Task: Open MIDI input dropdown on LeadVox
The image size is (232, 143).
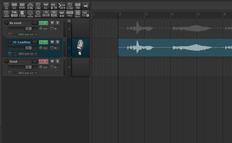Action: (x=28, y=54)
